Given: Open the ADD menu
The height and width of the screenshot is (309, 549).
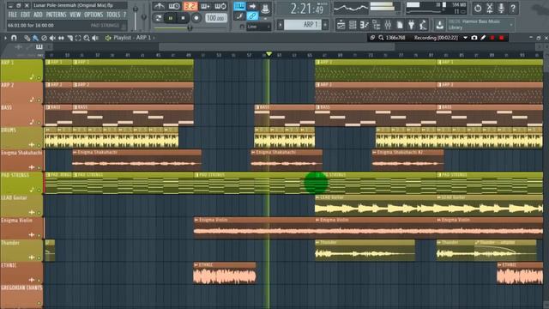Looking at the screenshot, I should [x=38, y=15].
